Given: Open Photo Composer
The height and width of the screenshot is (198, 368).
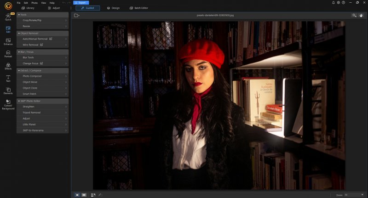Looking at the screenshot, I should (42, 76).
